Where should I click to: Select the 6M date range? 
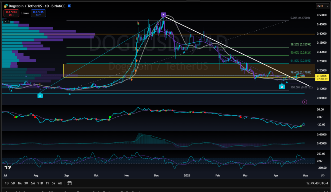(x=33, y=183)
